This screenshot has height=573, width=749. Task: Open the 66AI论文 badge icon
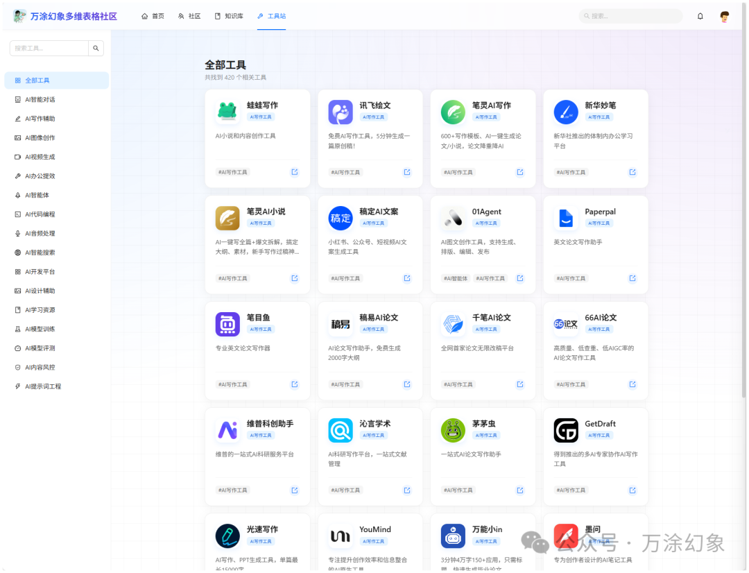(x=565, y=323)
